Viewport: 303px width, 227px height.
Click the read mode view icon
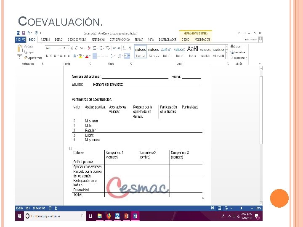tap(213, 208)
